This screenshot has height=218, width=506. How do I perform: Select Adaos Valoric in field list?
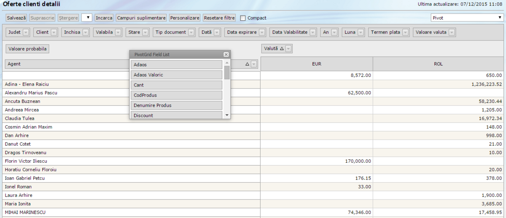[176, 75]
